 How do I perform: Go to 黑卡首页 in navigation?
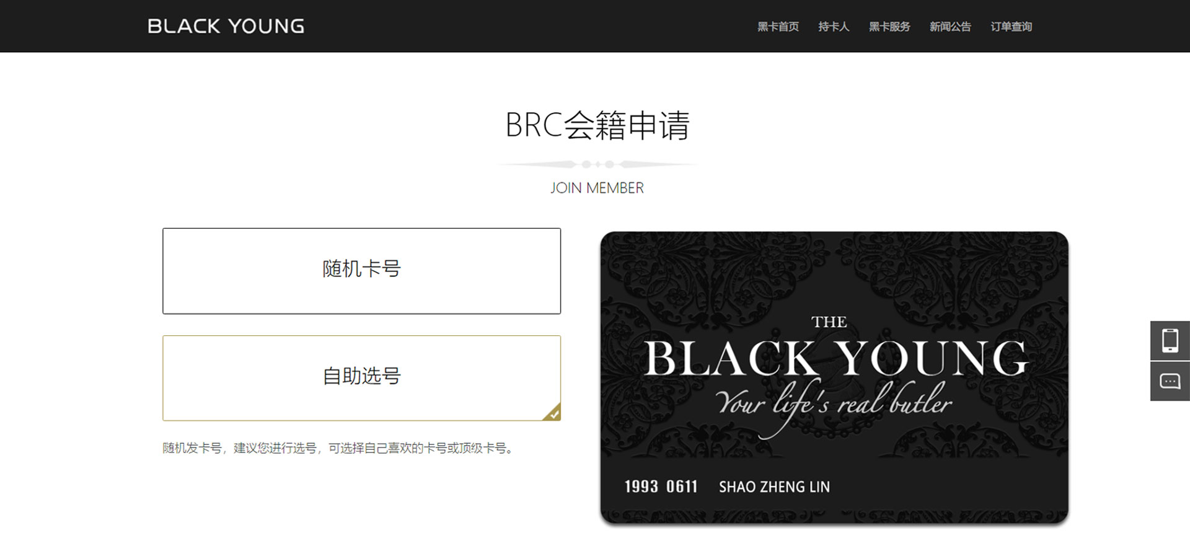pos(778,27)
